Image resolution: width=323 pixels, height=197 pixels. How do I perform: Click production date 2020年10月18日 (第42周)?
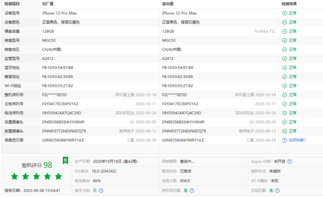[115, 162]
